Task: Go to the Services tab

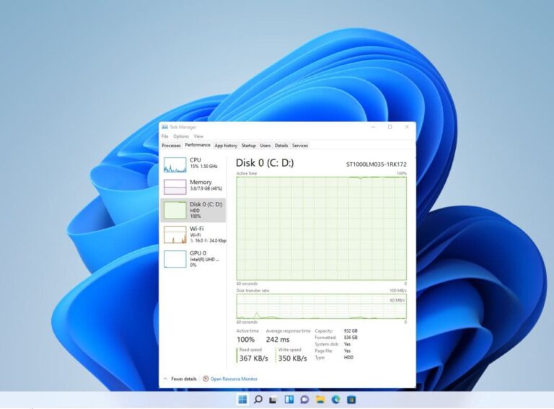Action: (300, 146)
